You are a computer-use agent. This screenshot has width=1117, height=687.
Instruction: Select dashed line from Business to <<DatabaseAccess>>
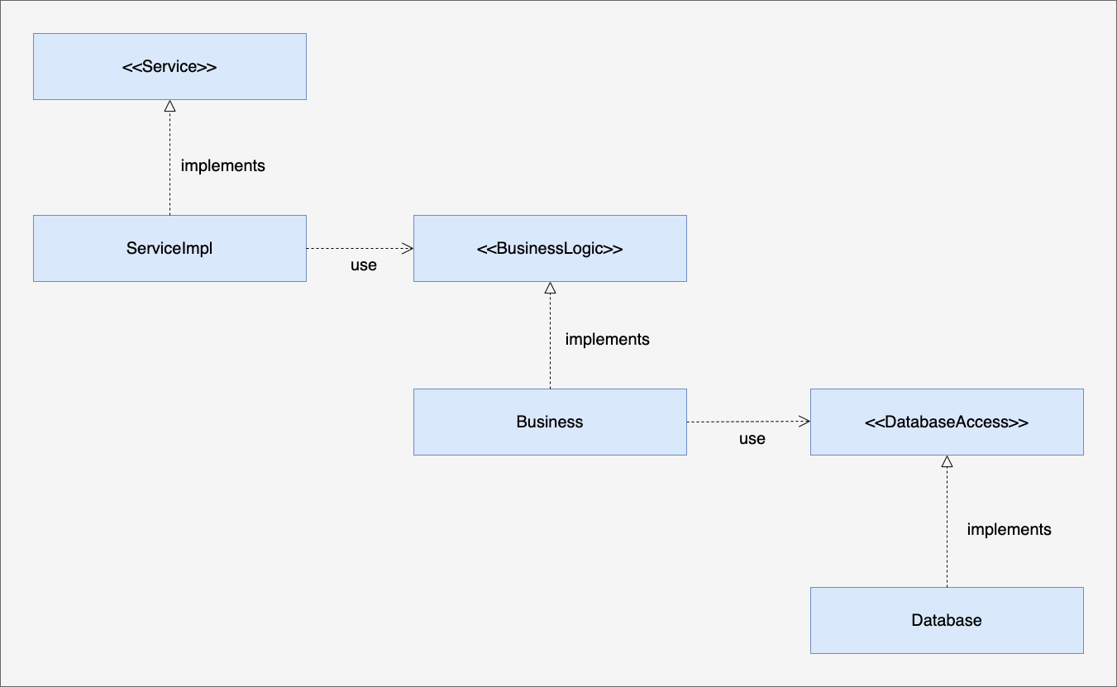click(x=742, y=422)
